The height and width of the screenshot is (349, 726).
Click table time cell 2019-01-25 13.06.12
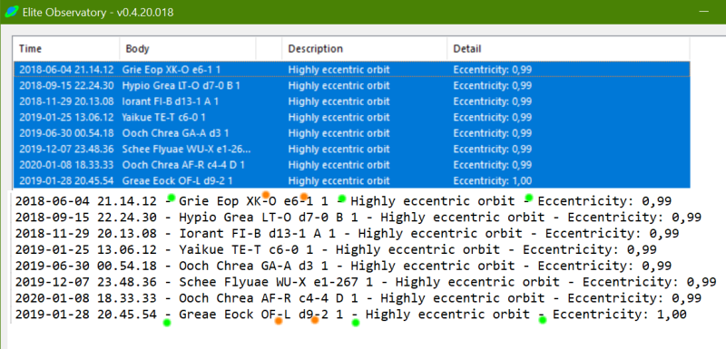click(x=66, y=118)
